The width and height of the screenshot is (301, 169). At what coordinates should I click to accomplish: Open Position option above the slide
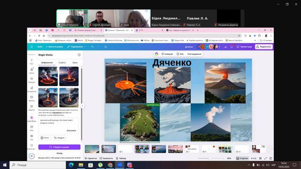click(x=194, y=54)
